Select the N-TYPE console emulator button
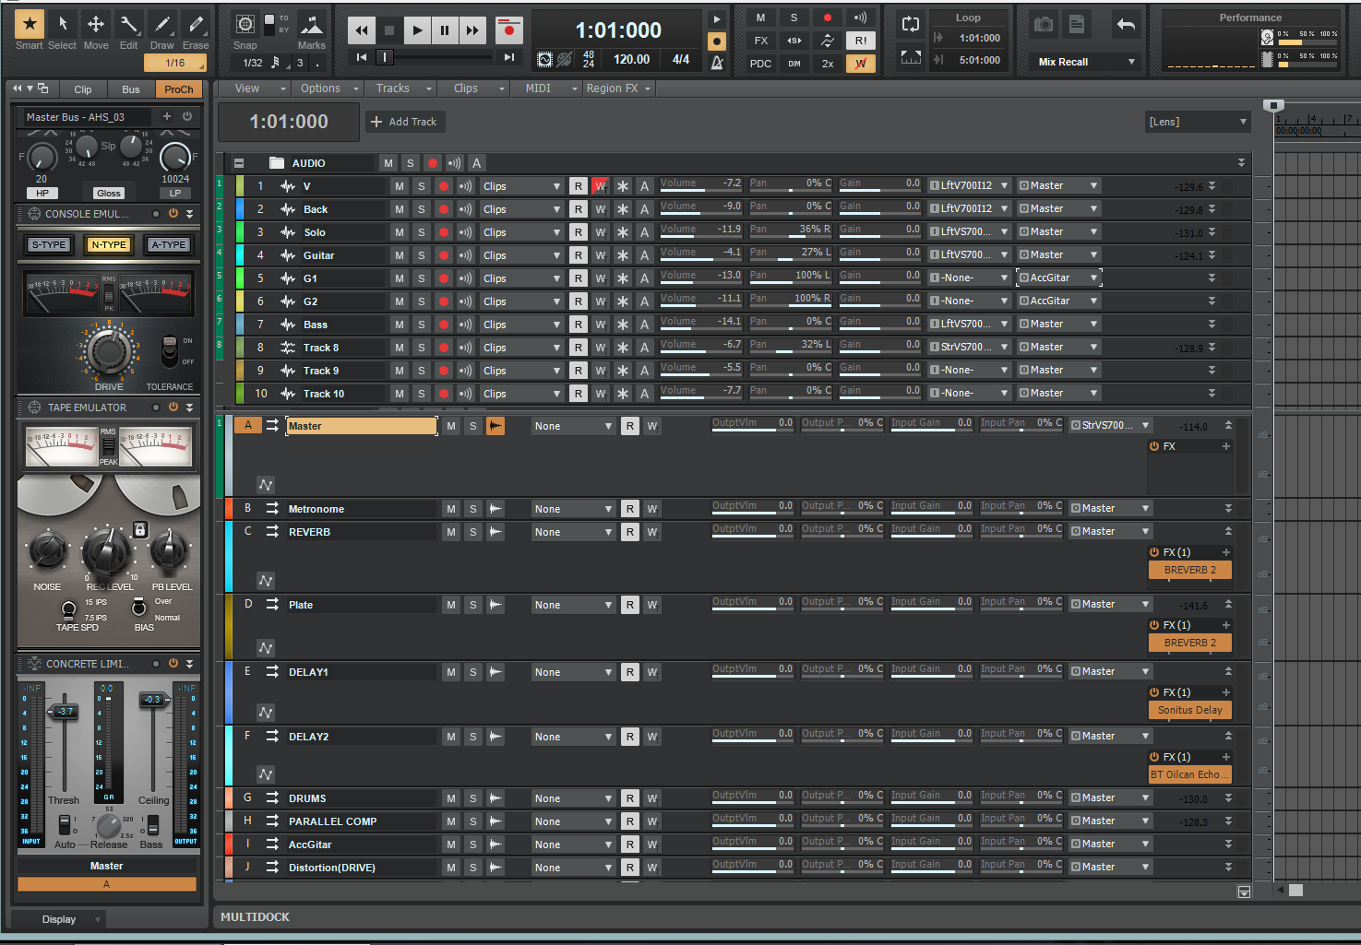The height and width of the screenshot is (945, 1361). [109, 244]
